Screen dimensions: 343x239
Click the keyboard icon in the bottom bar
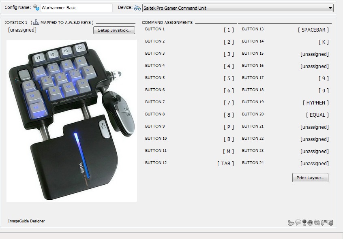coord(291,222)
